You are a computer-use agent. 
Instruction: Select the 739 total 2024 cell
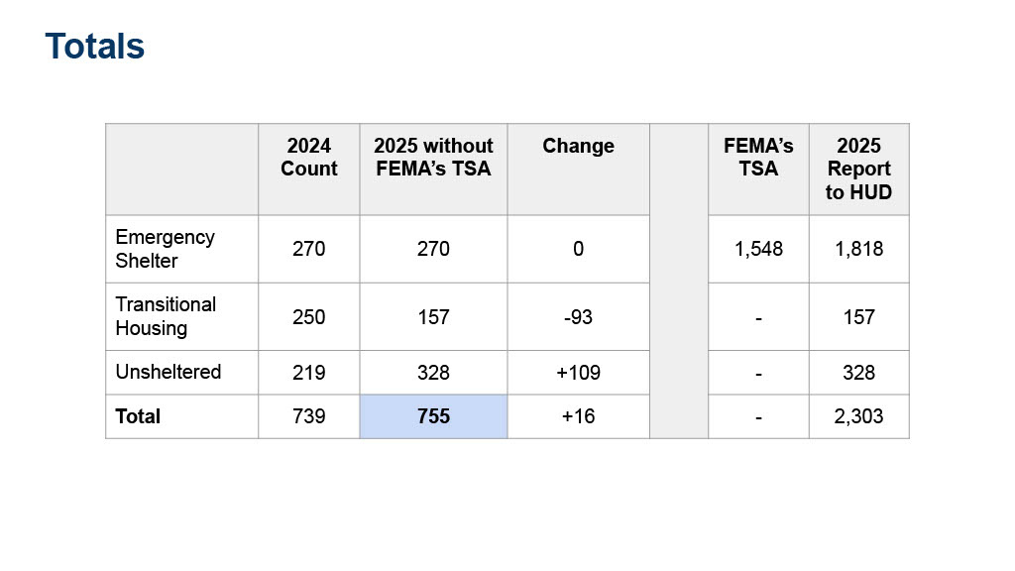pos(308,416)
